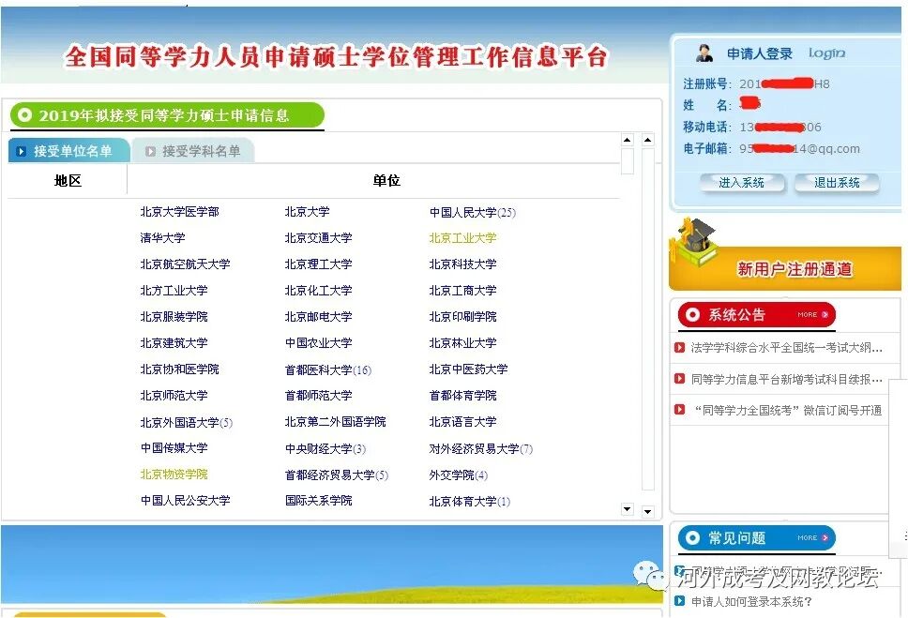Open 中央财经大学(3)
This screenshot has height=618, width=908.
click(x=325, y=449)
